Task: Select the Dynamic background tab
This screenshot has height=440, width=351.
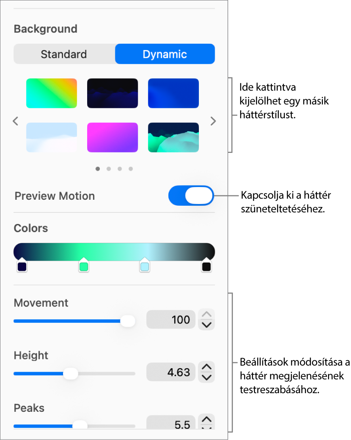Action: click(x=165, y=54)
